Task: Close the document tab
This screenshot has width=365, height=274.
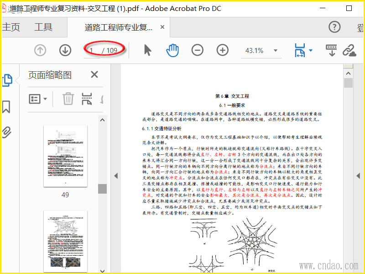Action: [162, 27]
